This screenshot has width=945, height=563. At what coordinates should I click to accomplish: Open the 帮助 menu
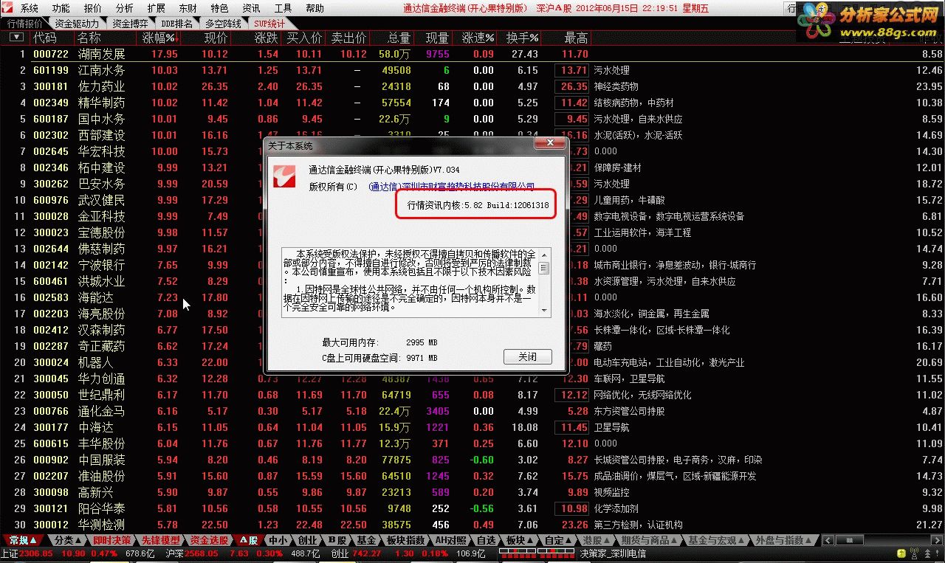point(315,8)
